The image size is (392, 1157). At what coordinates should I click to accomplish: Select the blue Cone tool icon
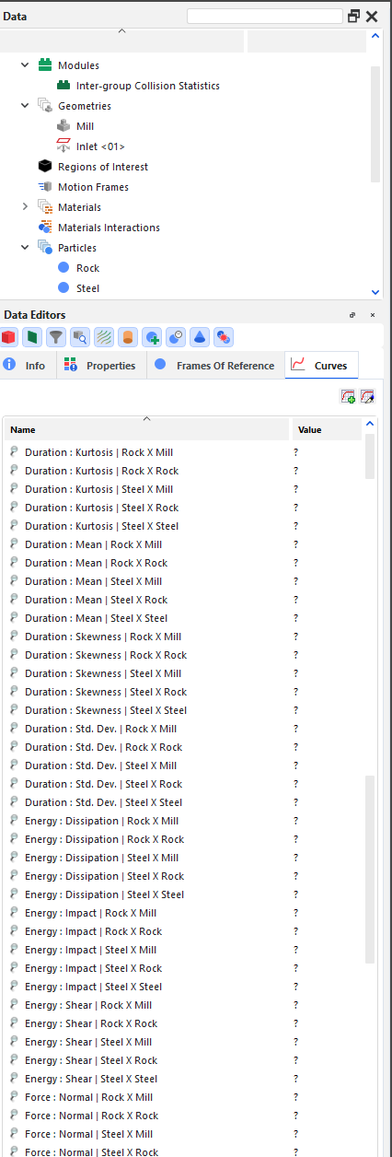tap(200, 337)
